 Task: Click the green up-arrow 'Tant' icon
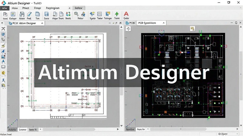(x=117, y=14)
